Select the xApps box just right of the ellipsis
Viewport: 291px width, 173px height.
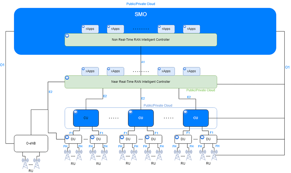click(166, 71)
